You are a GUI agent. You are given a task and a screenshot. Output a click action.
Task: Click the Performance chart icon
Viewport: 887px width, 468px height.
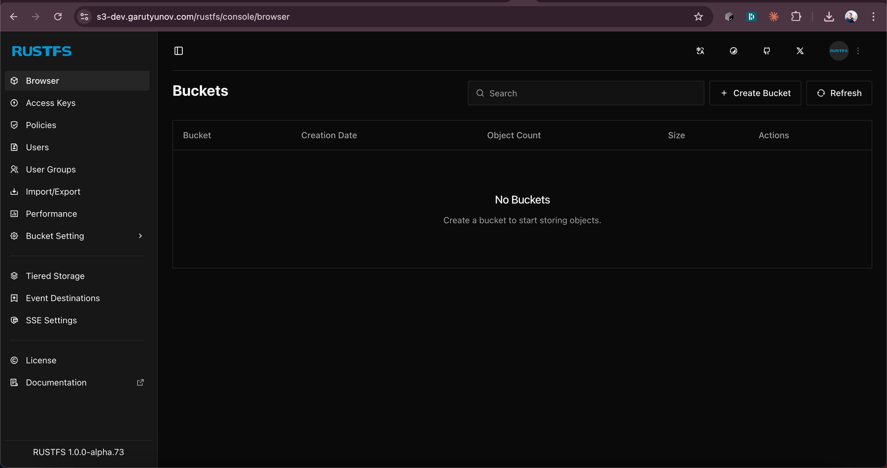tap(14, 214)
